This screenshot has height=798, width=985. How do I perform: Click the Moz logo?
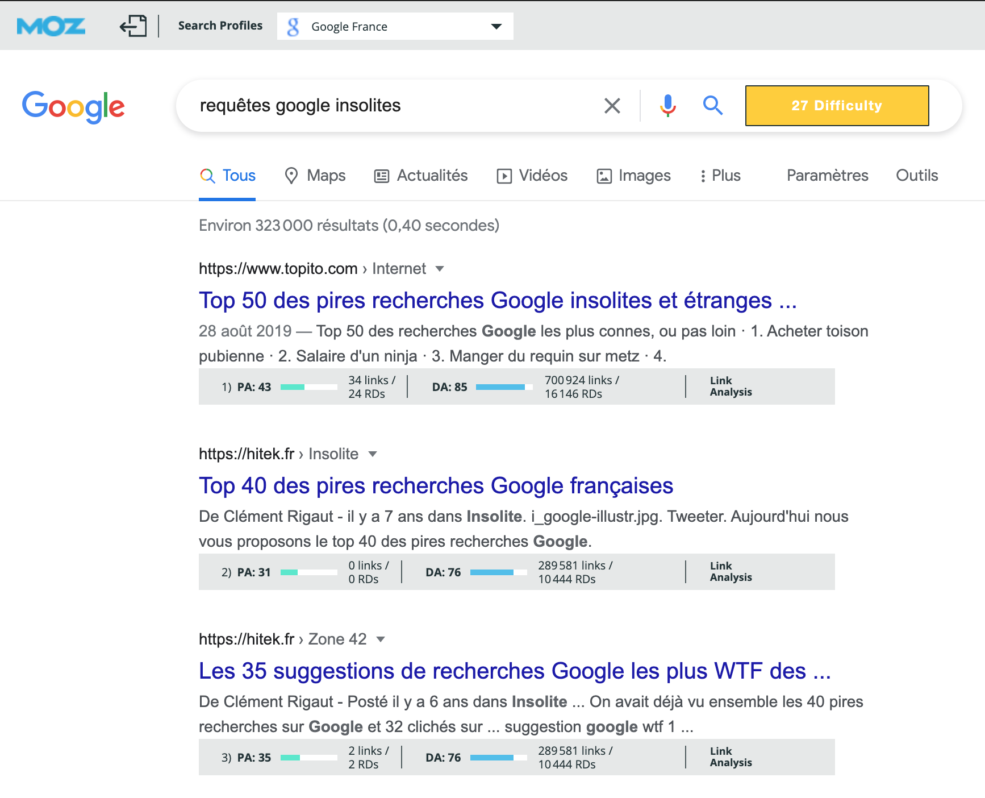[x=51, y=26]
